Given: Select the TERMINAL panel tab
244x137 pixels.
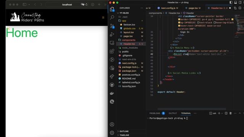Looking at the screenshot, I should tap(186, 113).
